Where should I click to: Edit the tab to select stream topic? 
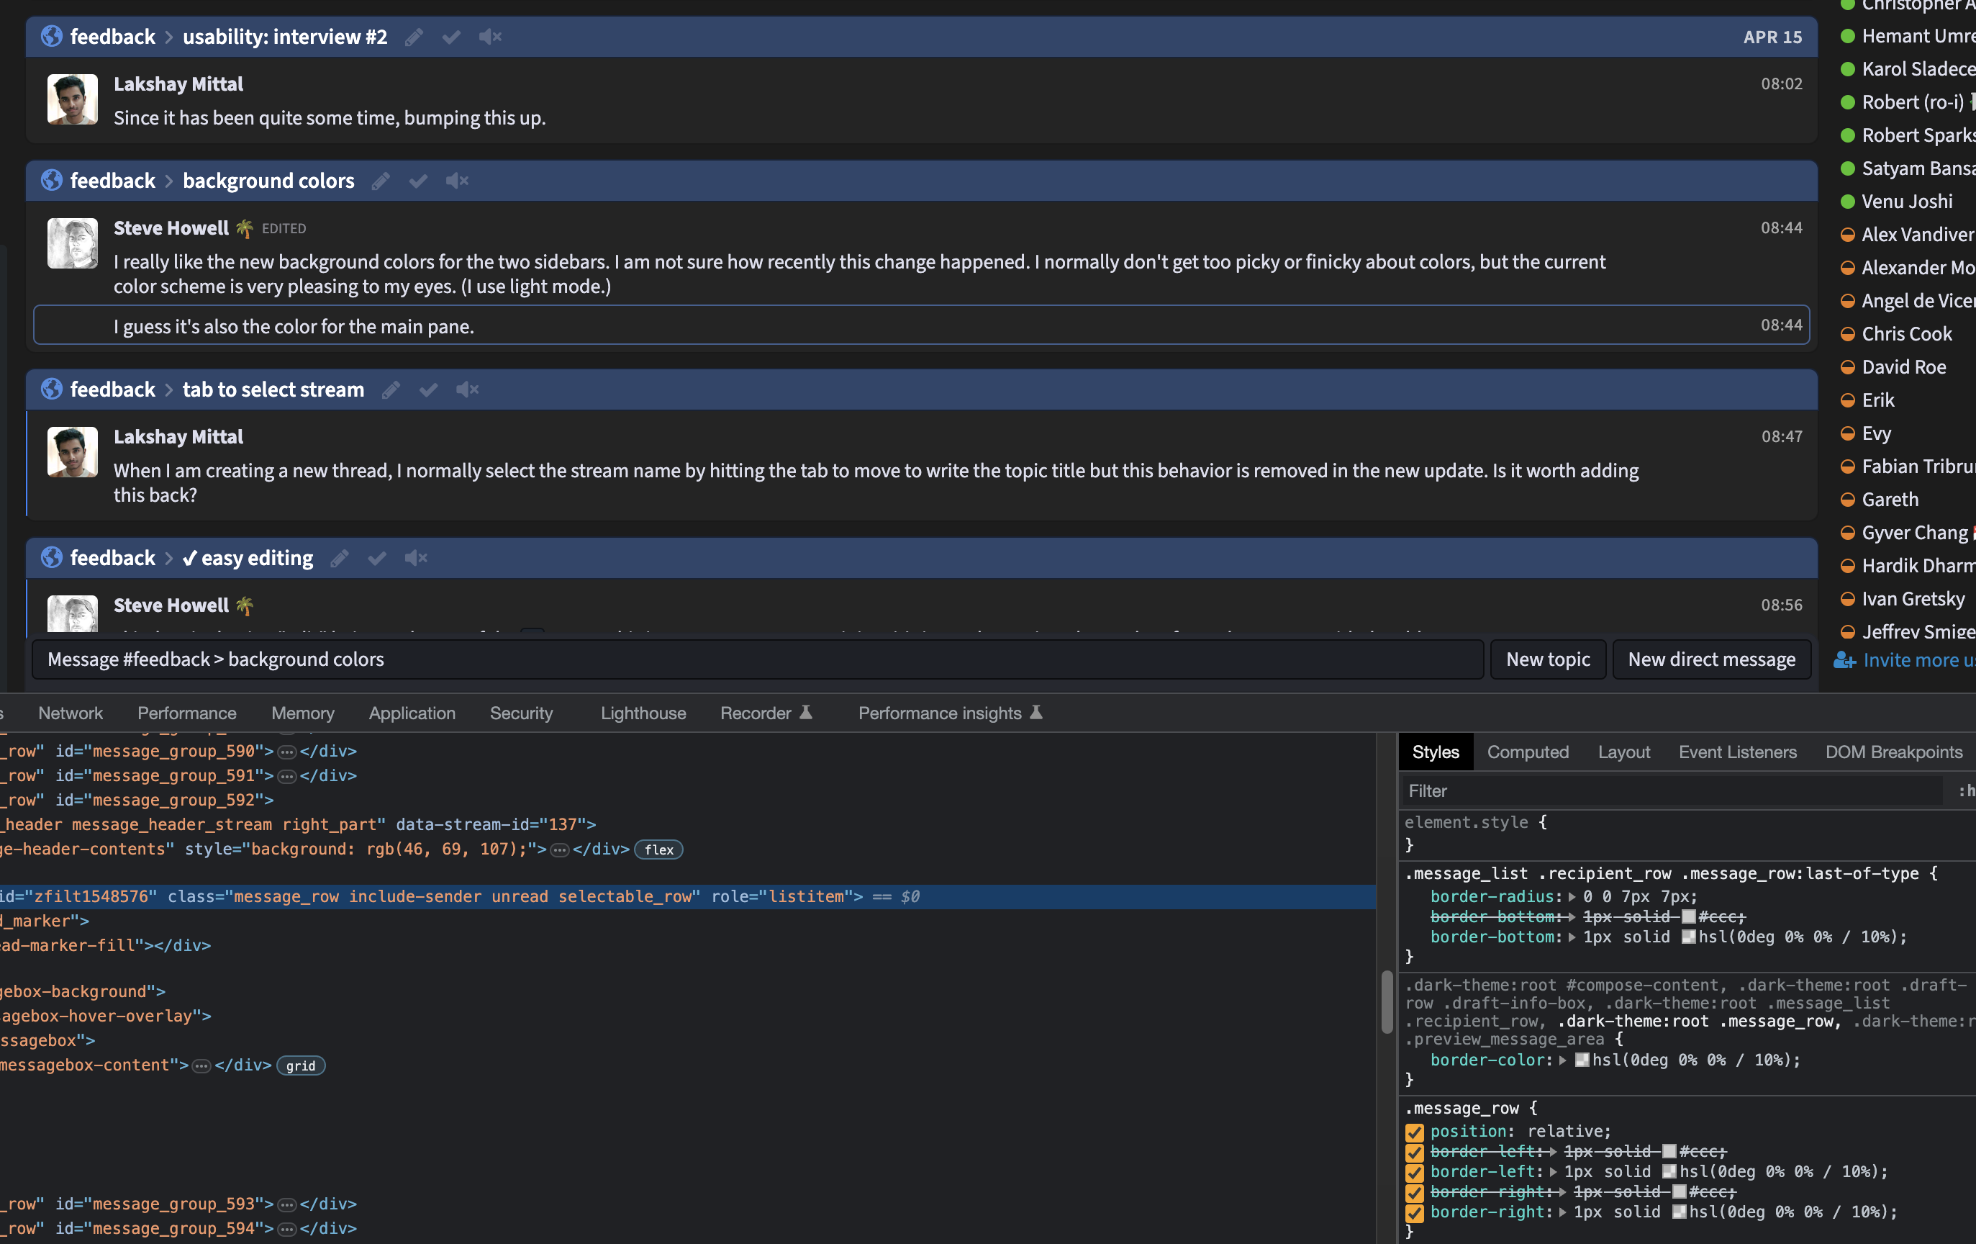pyautogui.click(x=391, y=389)
